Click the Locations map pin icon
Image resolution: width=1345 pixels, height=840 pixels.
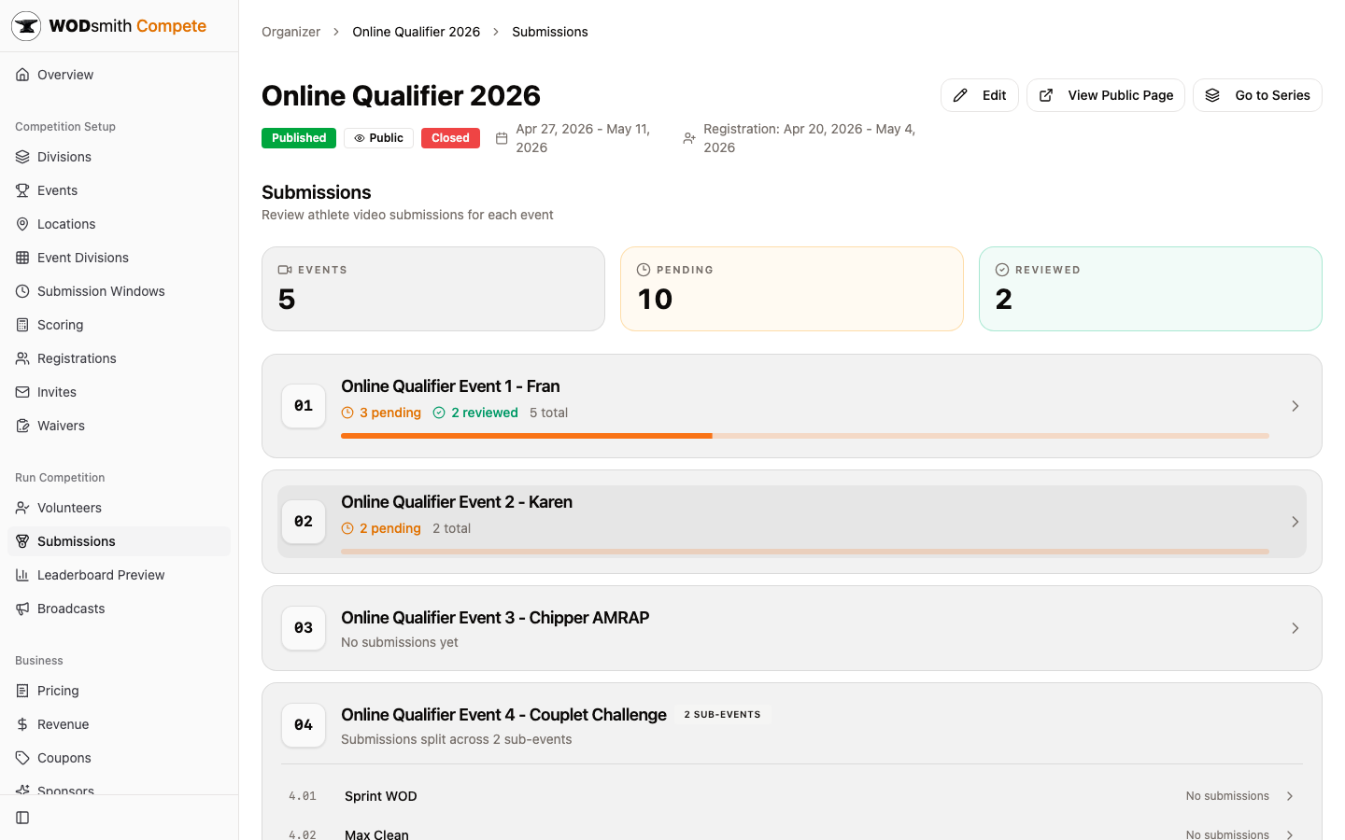(x=22, y=224)
